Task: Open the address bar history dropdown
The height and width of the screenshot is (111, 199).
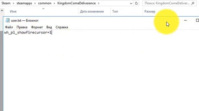Action: pyautogui.click(x=131, y=3)
